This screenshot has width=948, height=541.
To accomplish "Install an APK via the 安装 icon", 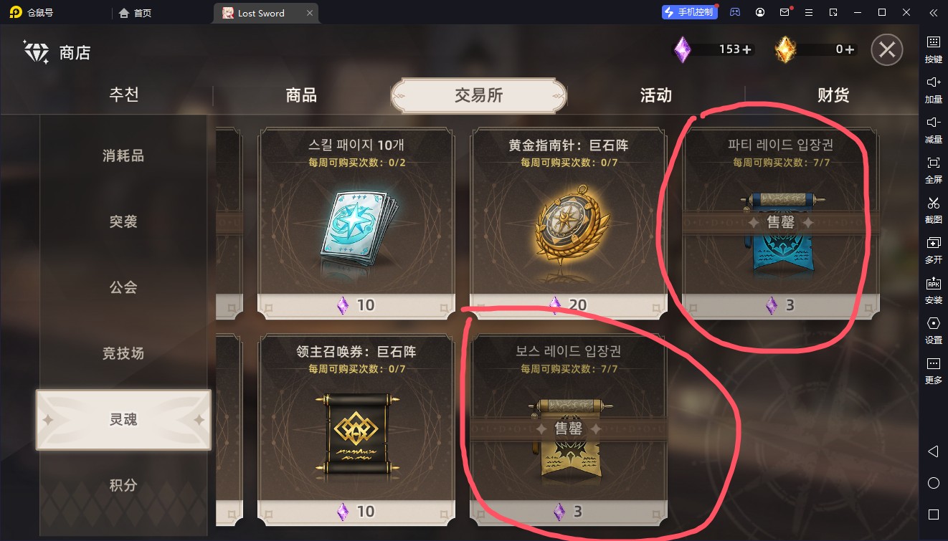I will click(933, 289).
